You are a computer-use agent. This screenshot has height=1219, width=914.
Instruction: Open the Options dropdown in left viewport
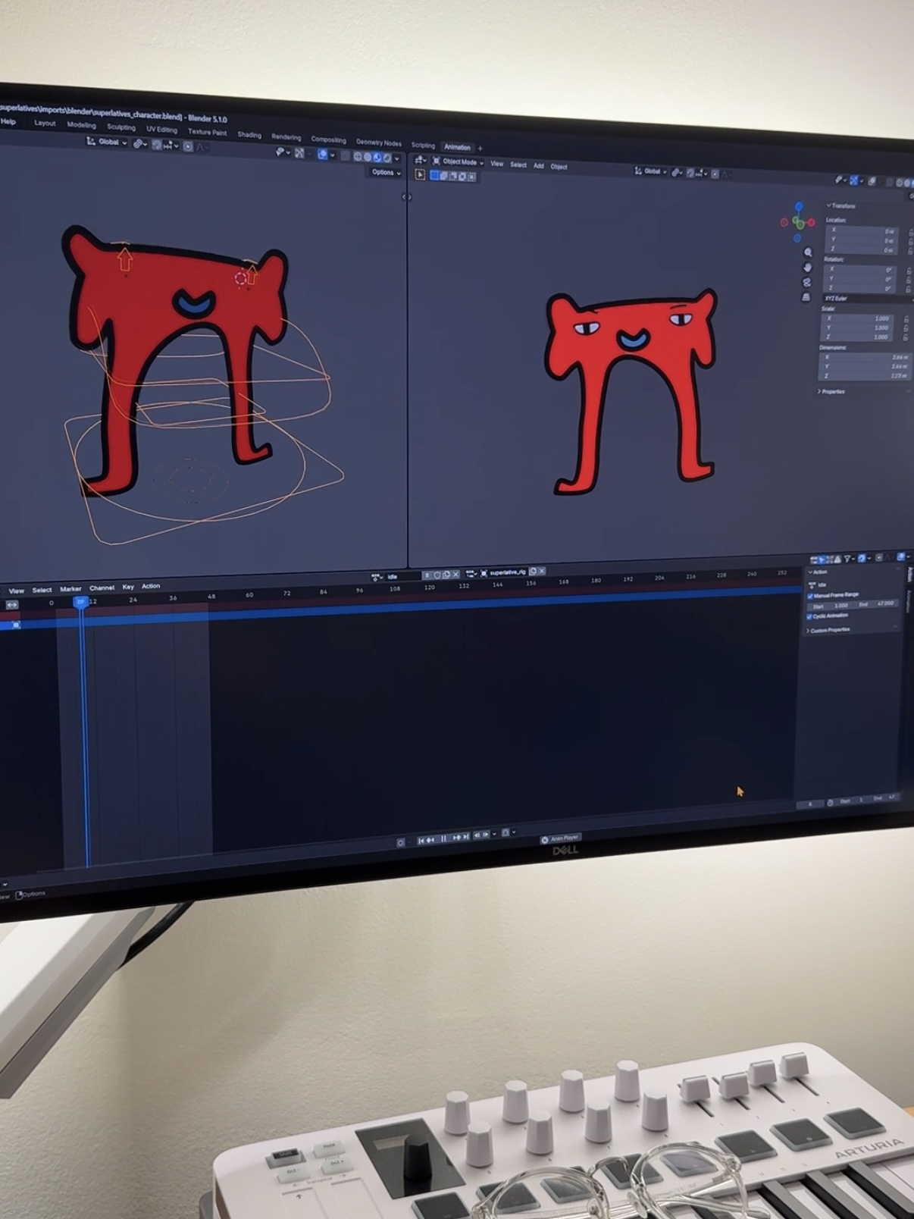(x=386, y=173)
